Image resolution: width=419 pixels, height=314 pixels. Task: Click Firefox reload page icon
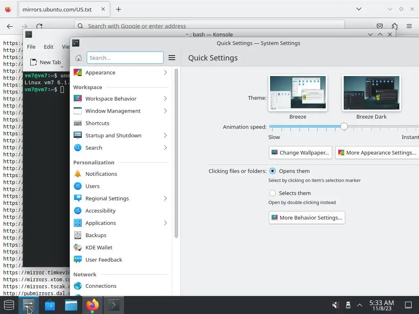[39, 26]
